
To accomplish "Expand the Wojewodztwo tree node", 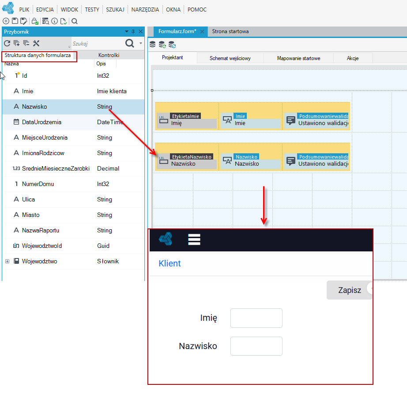I will tap(7, 261).
